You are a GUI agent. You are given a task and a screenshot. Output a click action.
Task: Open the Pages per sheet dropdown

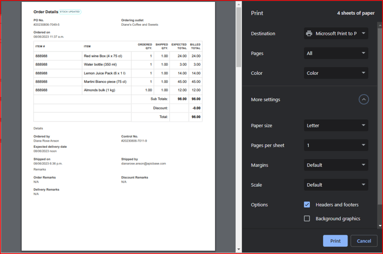coord(336,145)
